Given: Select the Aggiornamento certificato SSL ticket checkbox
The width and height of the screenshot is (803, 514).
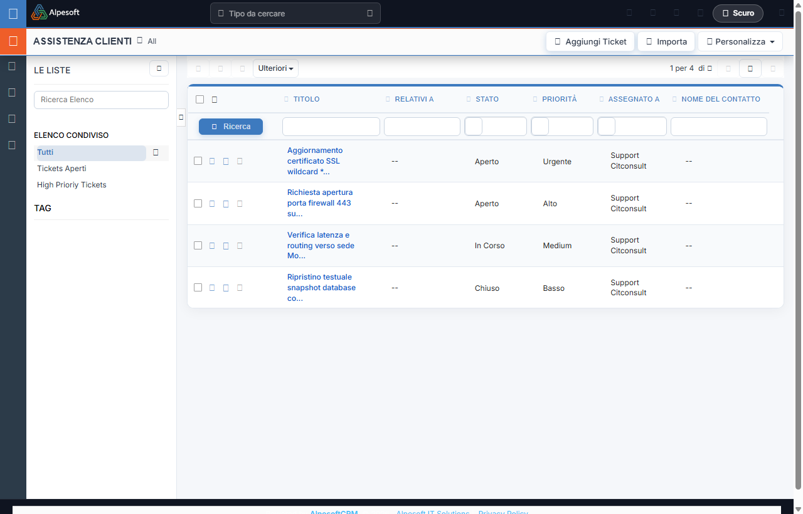Looking at the screenshot, I should point(198,161).
